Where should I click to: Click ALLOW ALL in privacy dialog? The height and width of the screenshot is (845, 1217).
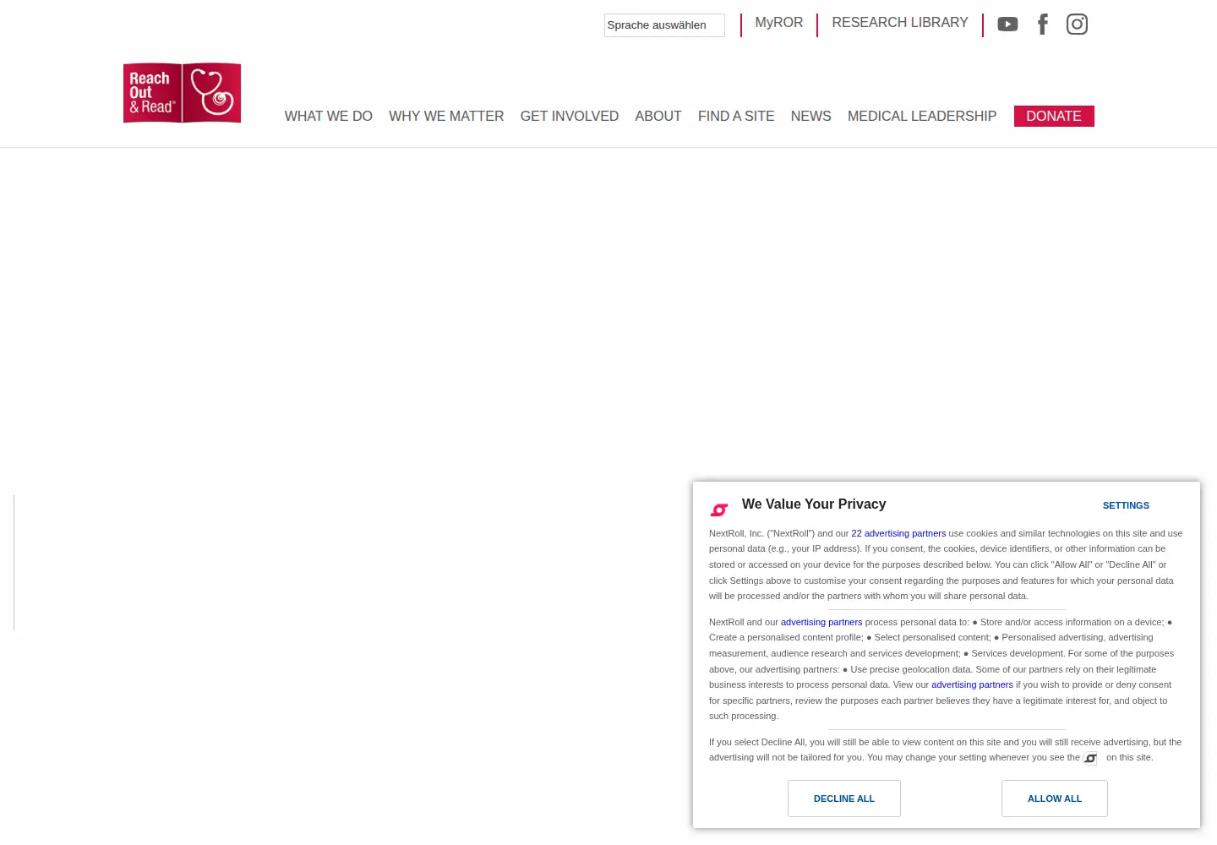tap(1055, 799)
